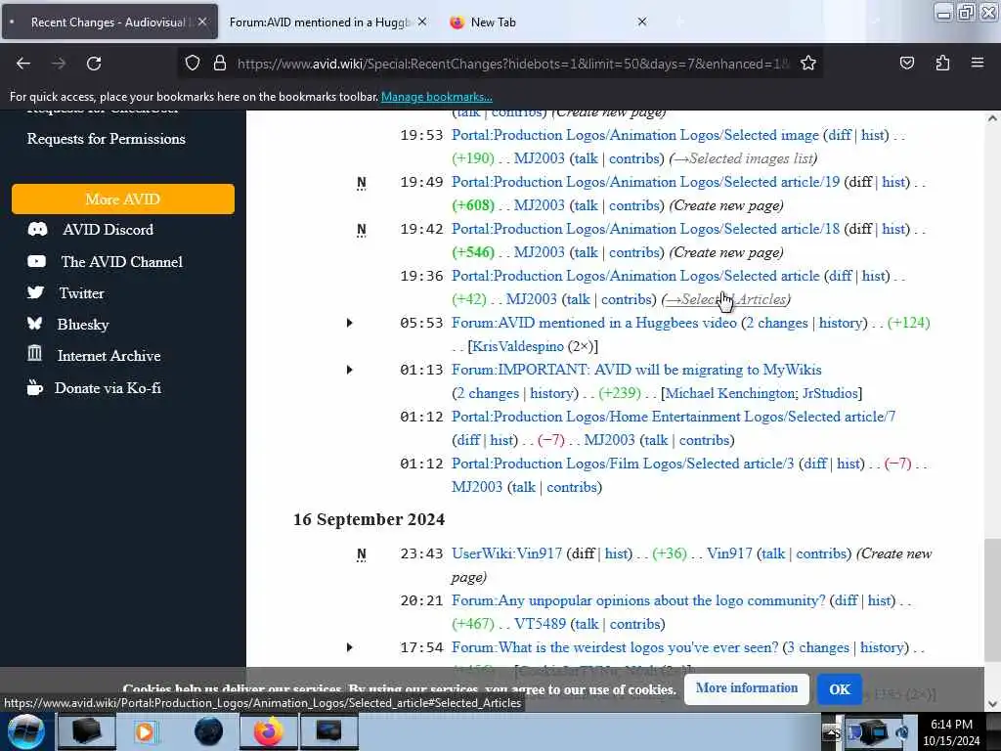Open the Windows Start orb

pos(25,731)
